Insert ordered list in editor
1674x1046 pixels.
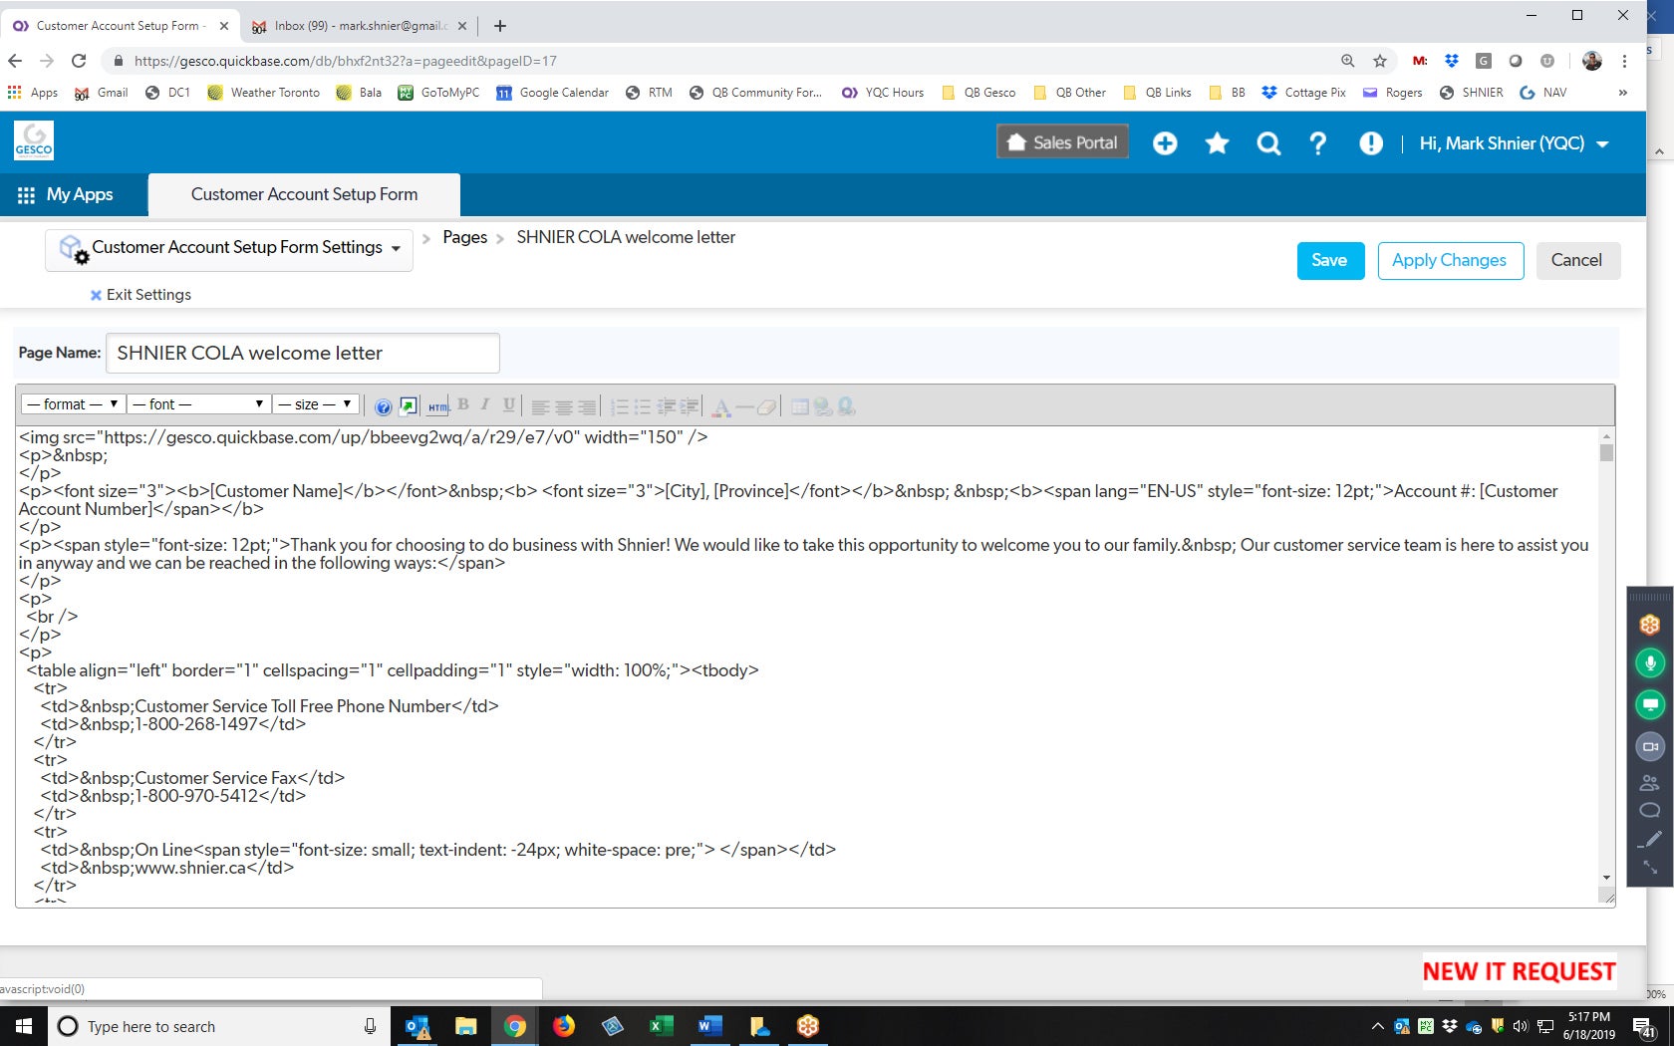[619, 406]
